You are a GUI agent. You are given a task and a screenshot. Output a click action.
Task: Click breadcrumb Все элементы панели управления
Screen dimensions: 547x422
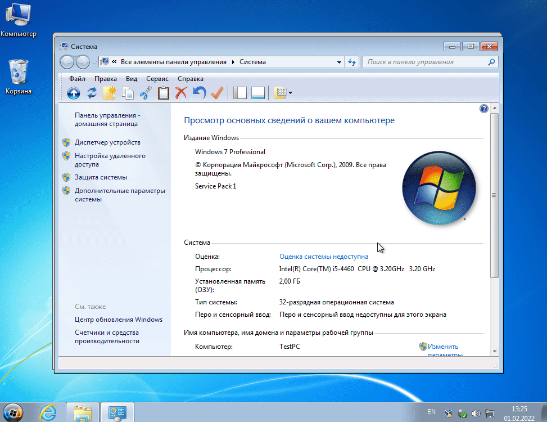pyautogui.click(x=173, y=62)
